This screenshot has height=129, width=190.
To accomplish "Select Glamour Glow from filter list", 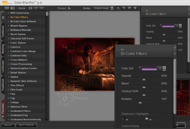I will 19,107.
